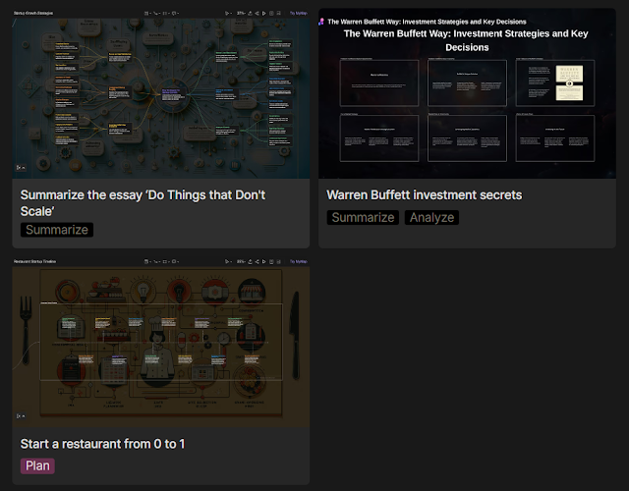Screen dimensions: 629x491
Task: Click the purple icon beside the small Warren Buffett Way header
Action: pos(321,22)
